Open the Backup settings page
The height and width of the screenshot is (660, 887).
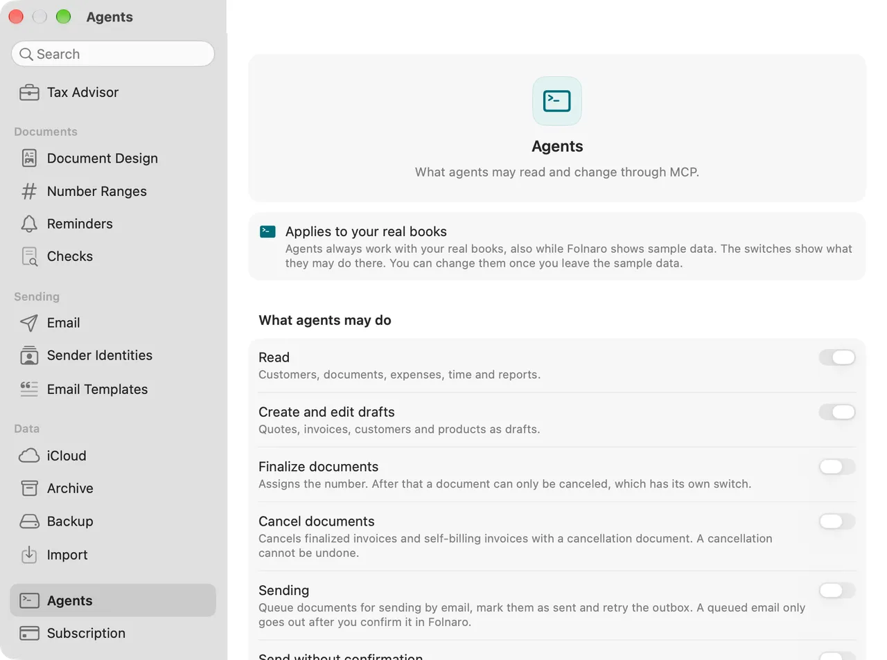[113, 521]
